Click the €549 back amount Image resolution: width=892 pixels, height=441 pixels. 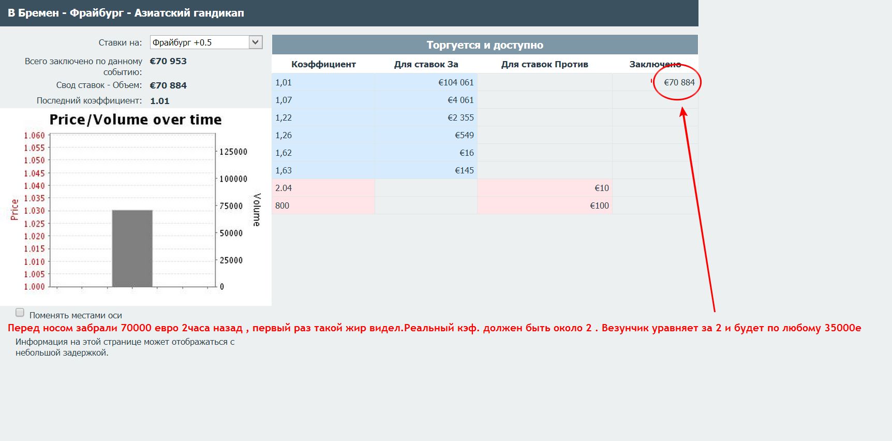(x=464, y=135)
